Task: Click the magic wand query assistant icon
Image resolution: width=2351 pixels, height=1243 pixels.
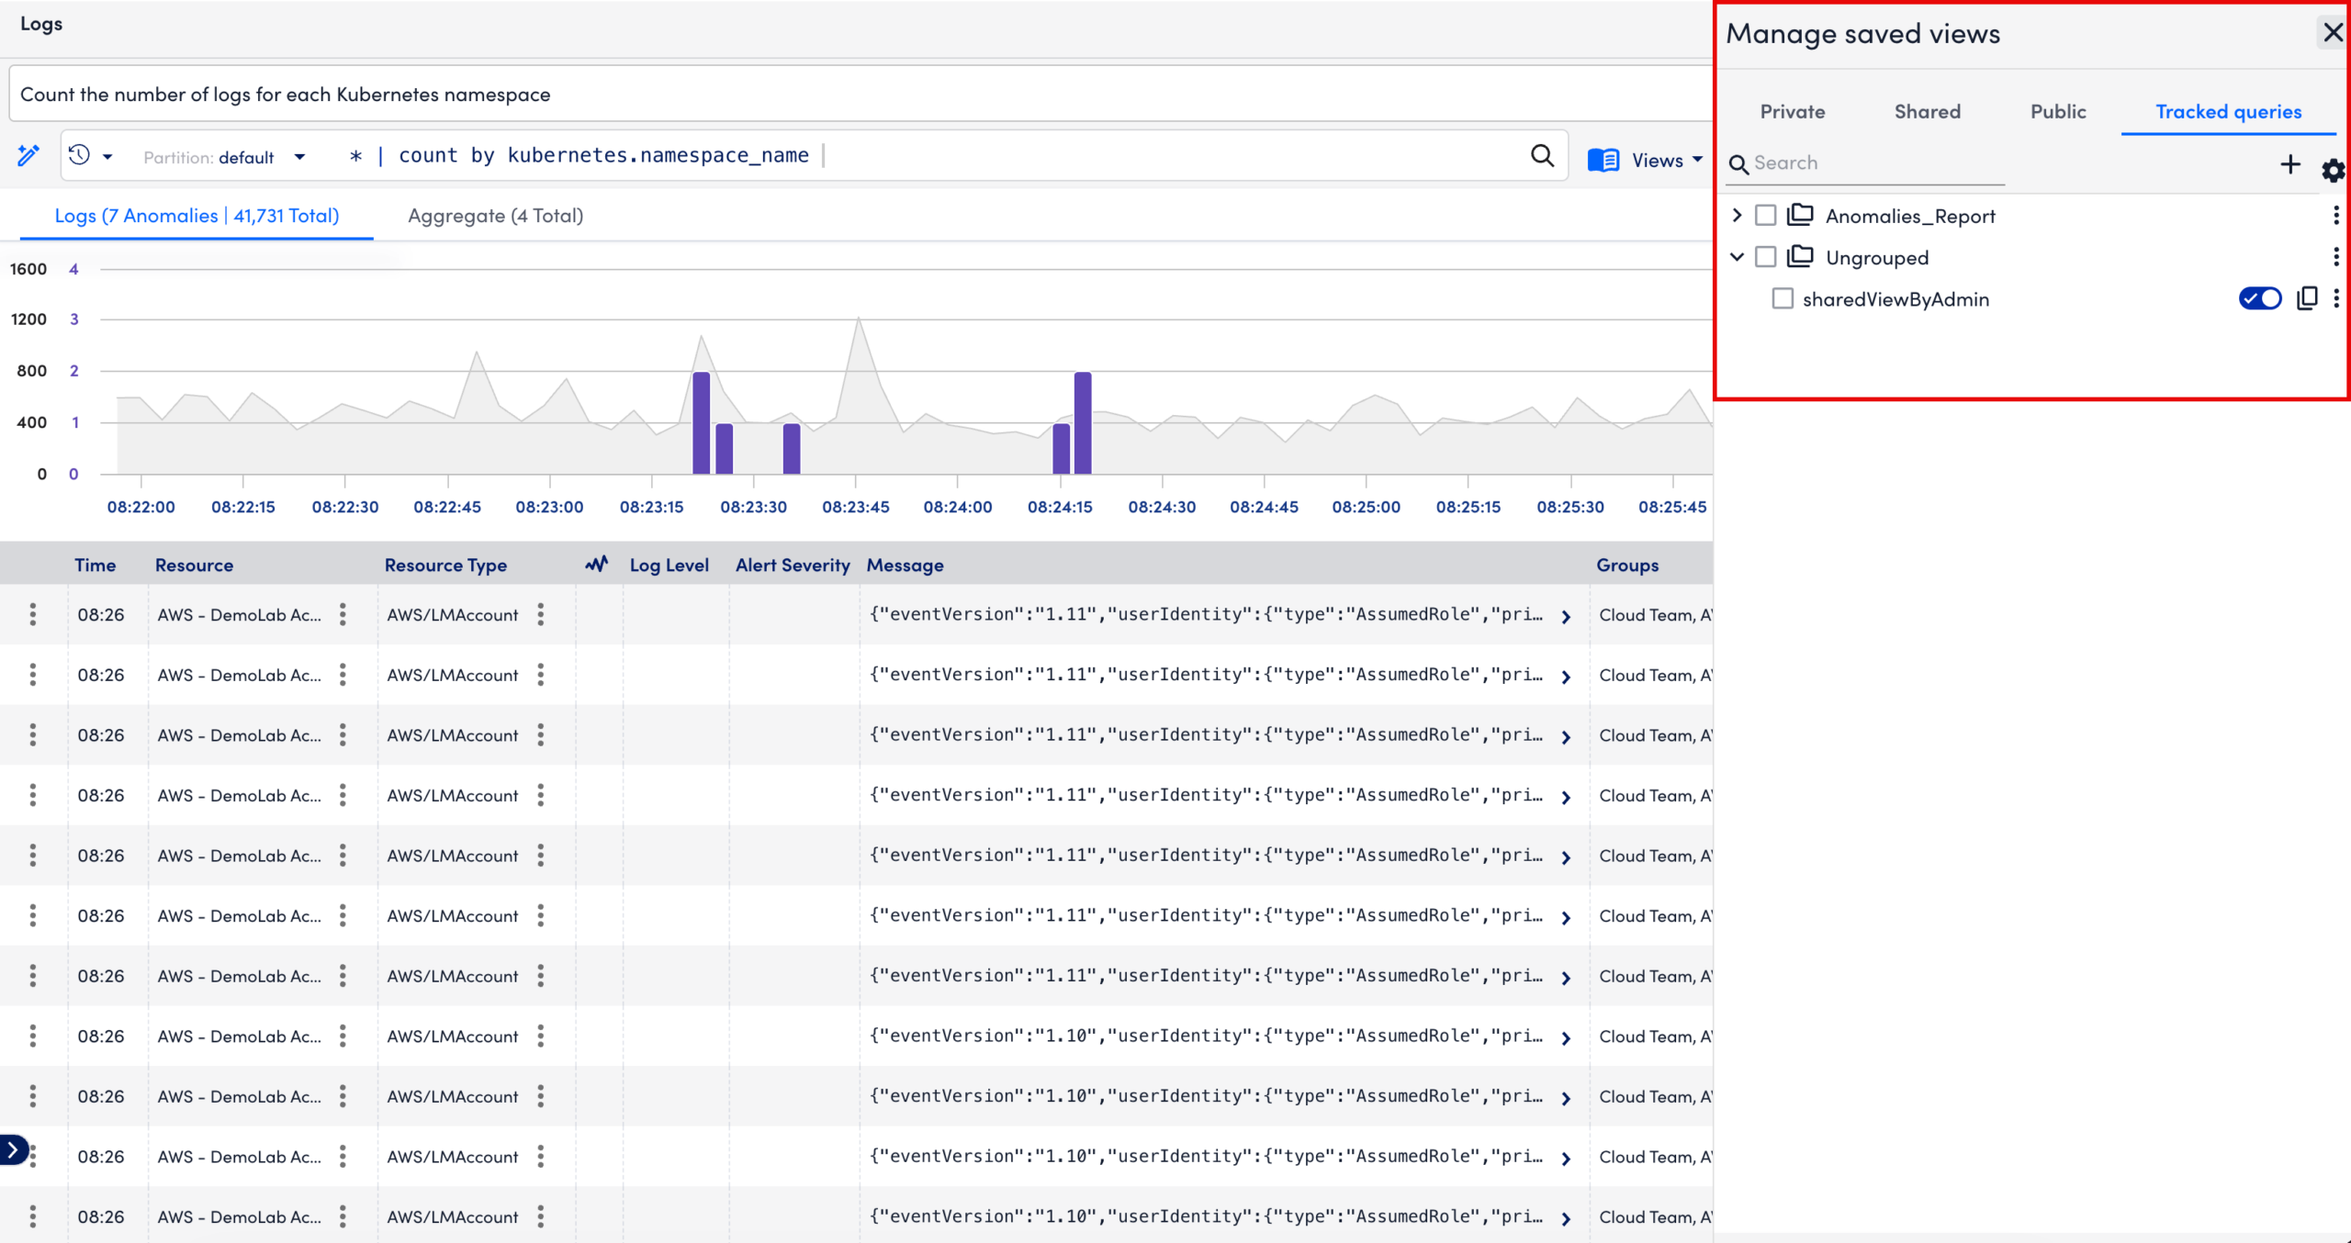Action: click(x=28, y=155)
